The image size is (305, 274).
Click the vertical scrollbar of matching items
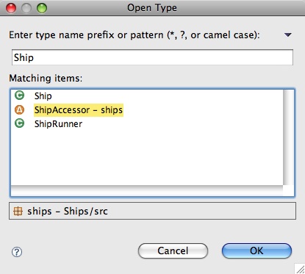tap(288, 137)
